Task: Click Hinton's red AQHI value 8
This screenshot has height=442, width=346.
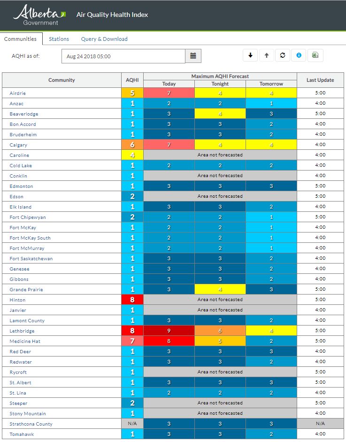Action: point(132,300)
